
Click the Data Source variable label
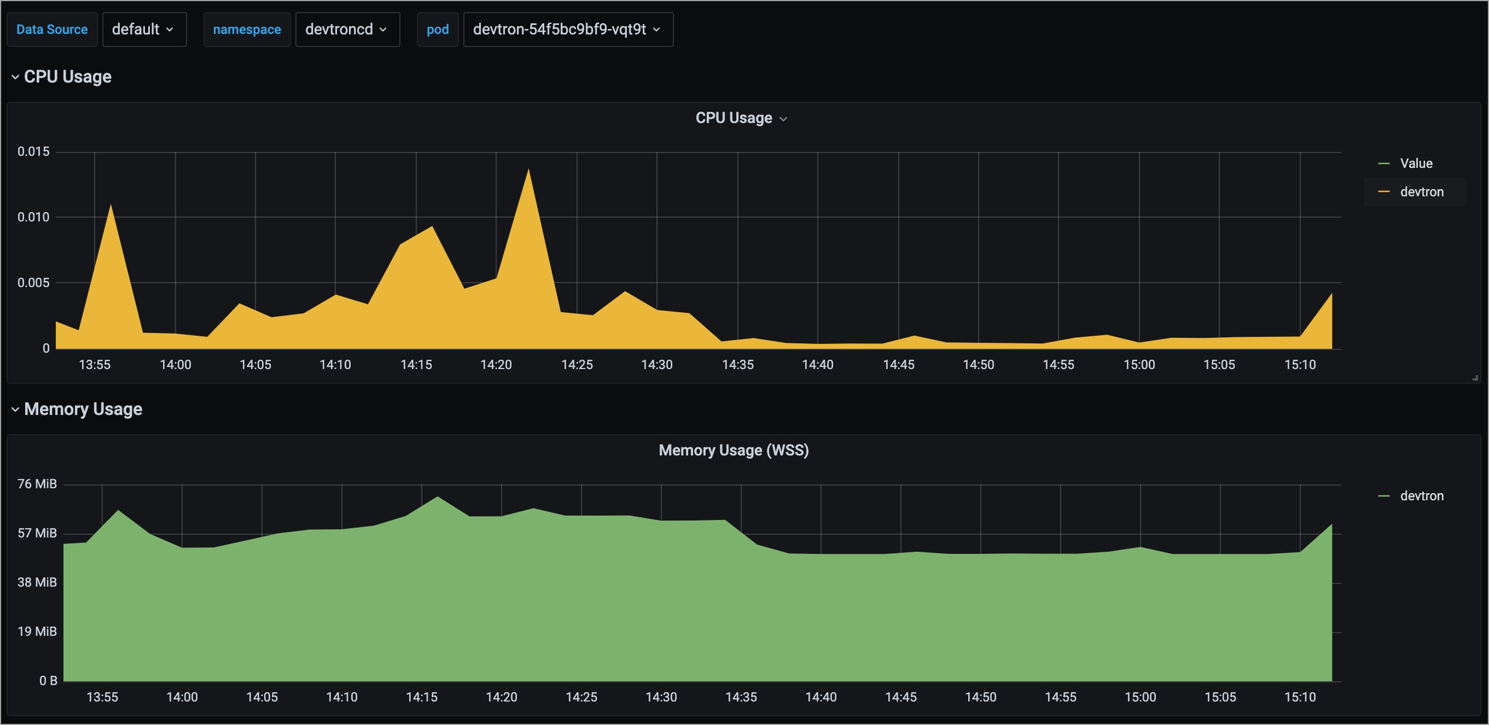pos(52,29)
